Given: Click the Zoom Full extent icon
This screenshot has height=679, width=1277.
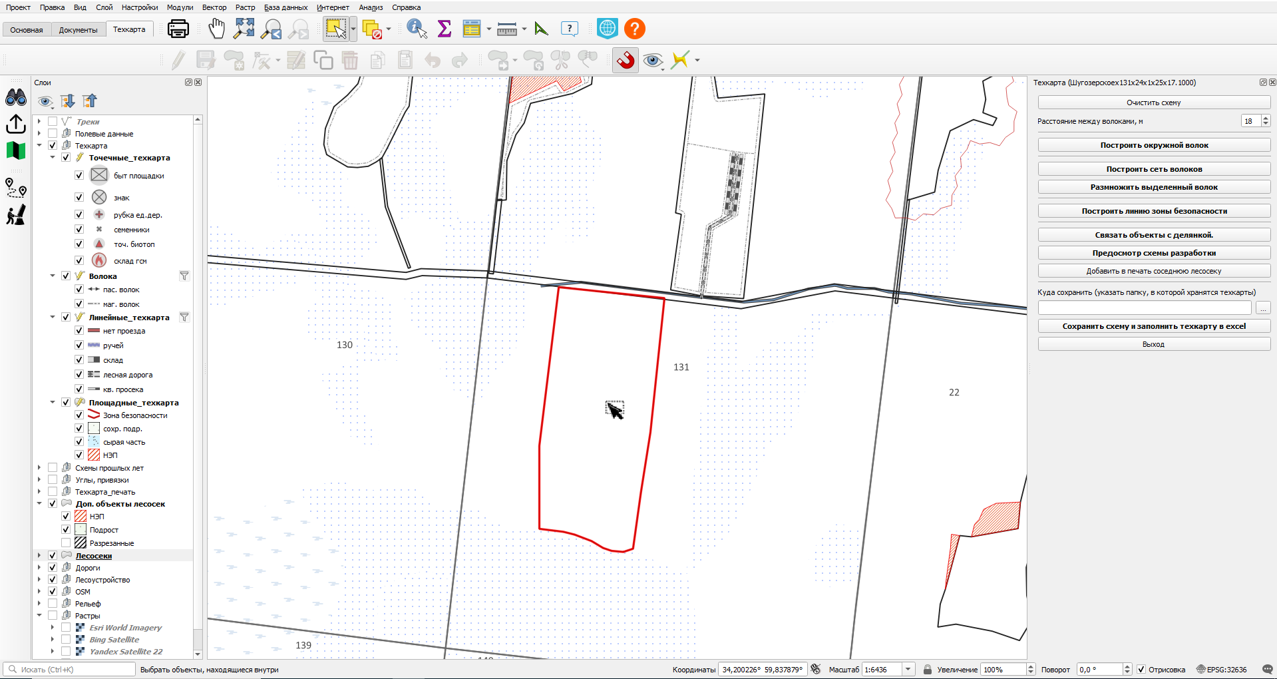Looking at the screenshot, I should 244,29.
